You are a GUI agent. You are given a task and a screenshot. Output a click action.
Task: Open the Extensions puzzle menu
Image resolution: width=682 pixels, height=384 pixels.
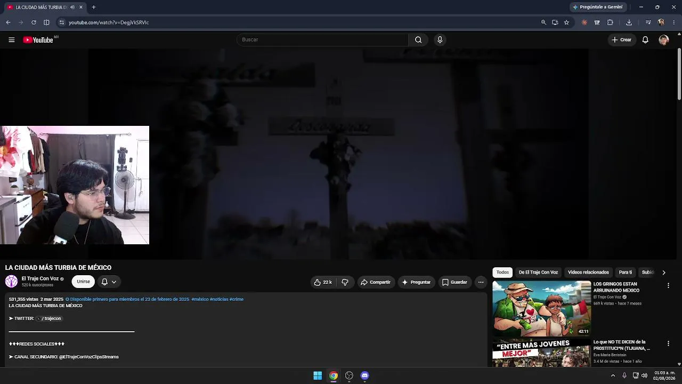click(610, 22)
